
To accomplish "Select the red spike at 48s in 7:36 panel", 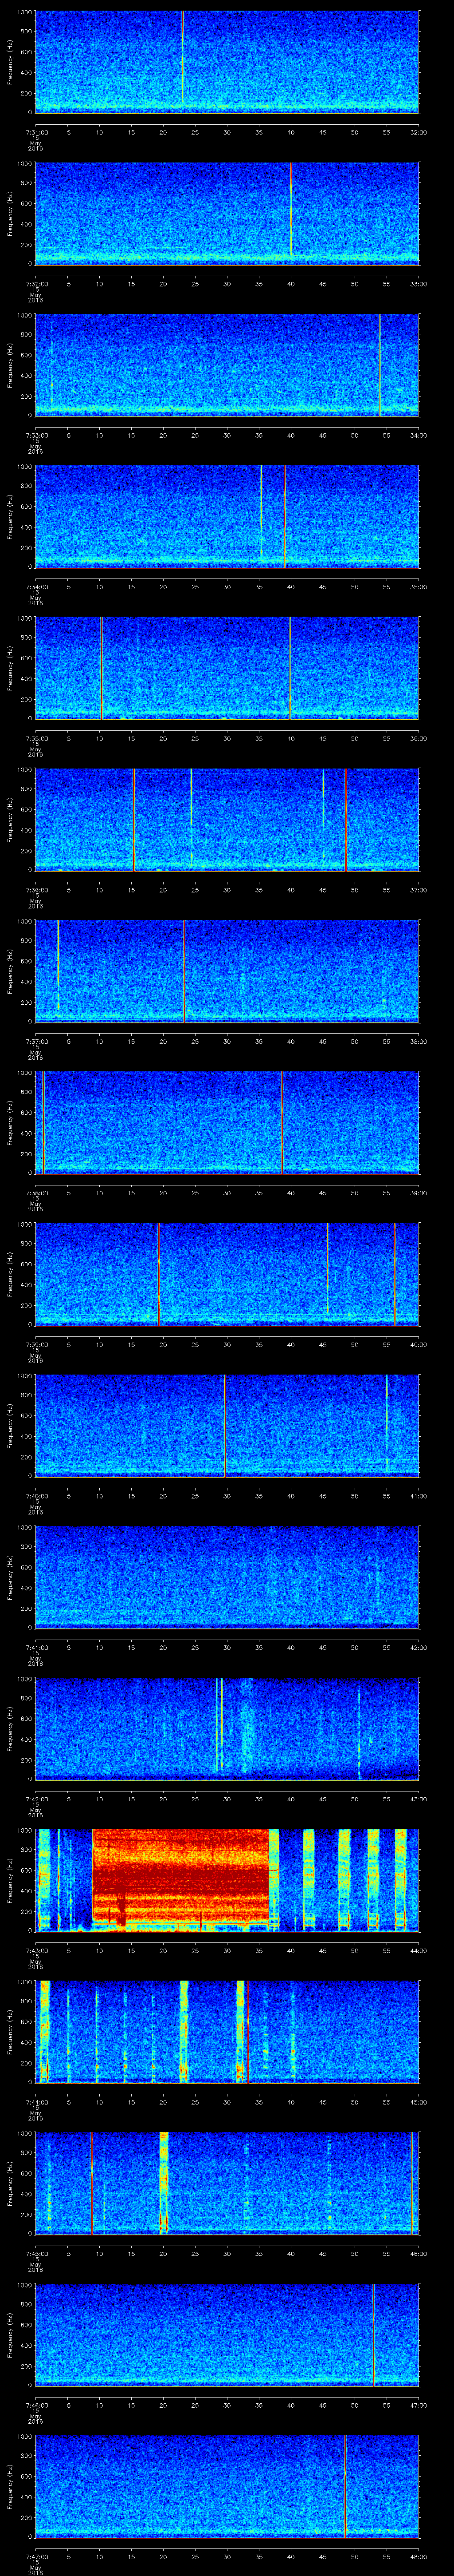I will pos(345,819).
